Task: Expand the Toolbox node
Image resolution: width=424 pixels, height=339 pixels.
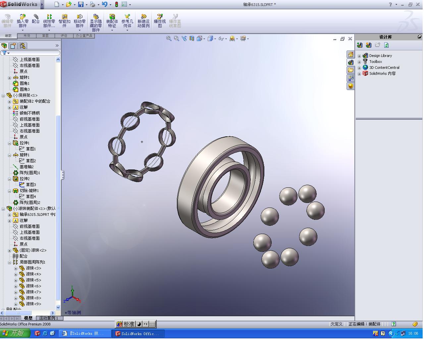Action: click(x=359, y=62)
